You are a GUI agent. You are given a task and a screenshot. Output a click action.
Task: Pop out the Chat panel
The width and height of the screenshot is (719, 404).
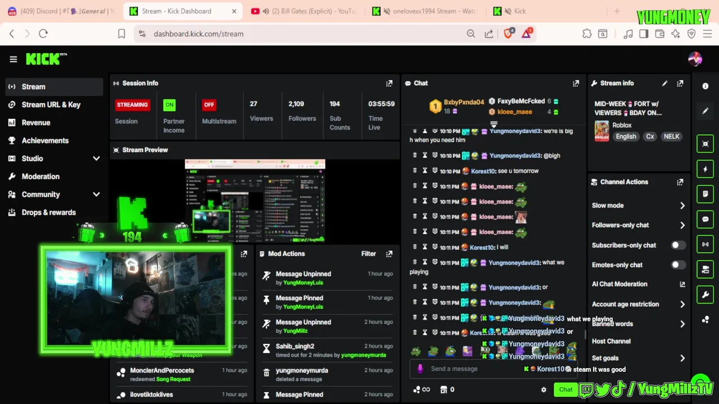click(576, 83)
